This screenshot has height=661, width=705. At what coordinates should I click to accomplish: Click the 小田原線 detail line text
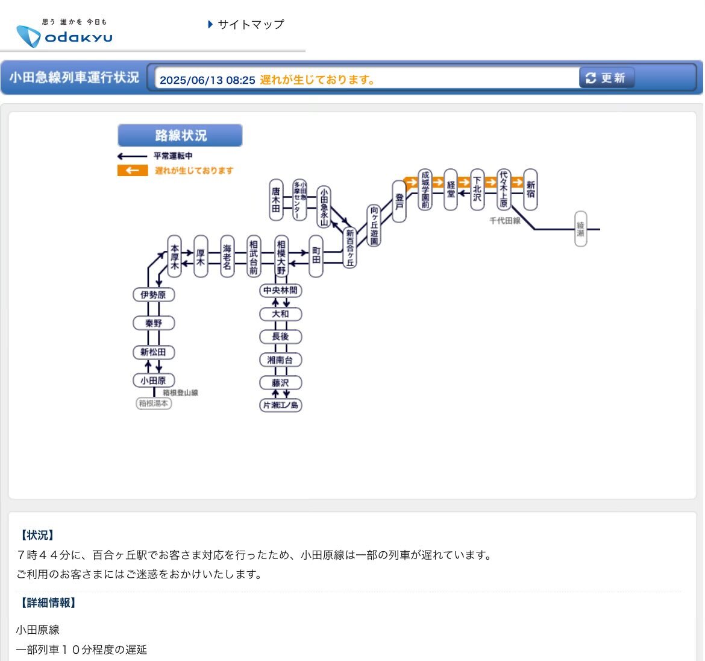pos(38,630)
